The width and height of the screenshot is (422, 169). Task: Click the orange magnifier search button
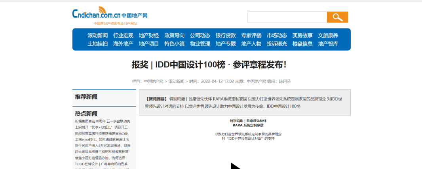tap(337, 17)
